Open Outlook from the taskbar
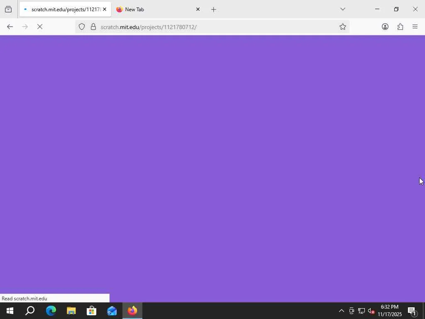 click(112, 311)
